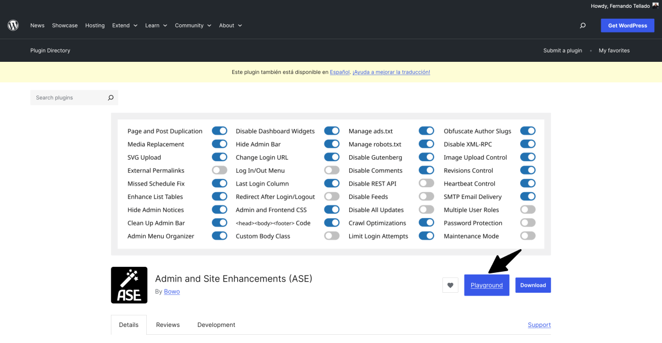This screenshot has width=662, height=343.
Task: Expand the About menu chevron
Action: point(241,25)
